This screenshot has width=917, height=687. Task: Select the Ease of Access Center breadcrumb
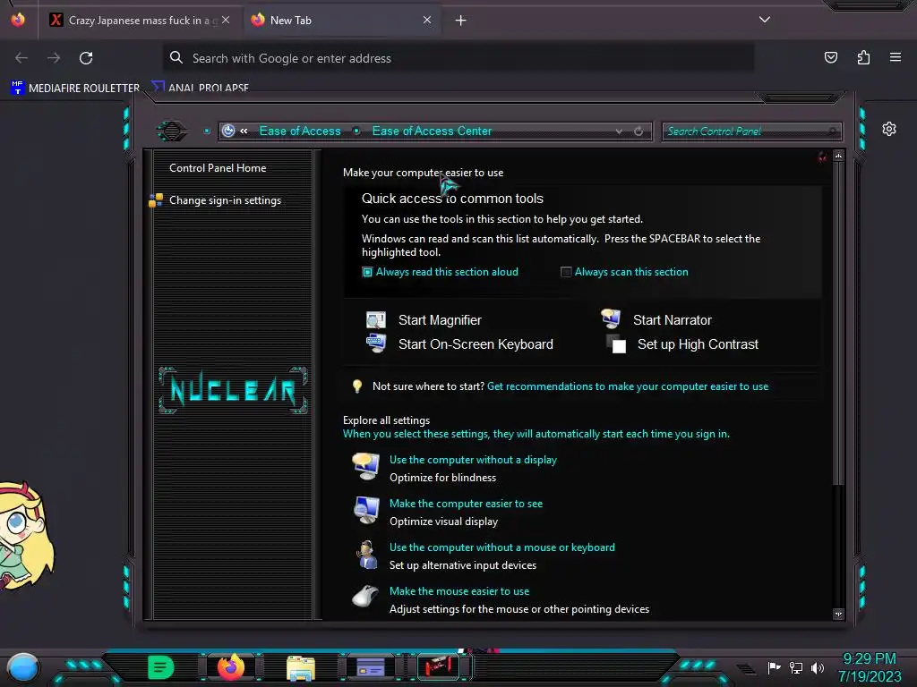click(432, 131)
